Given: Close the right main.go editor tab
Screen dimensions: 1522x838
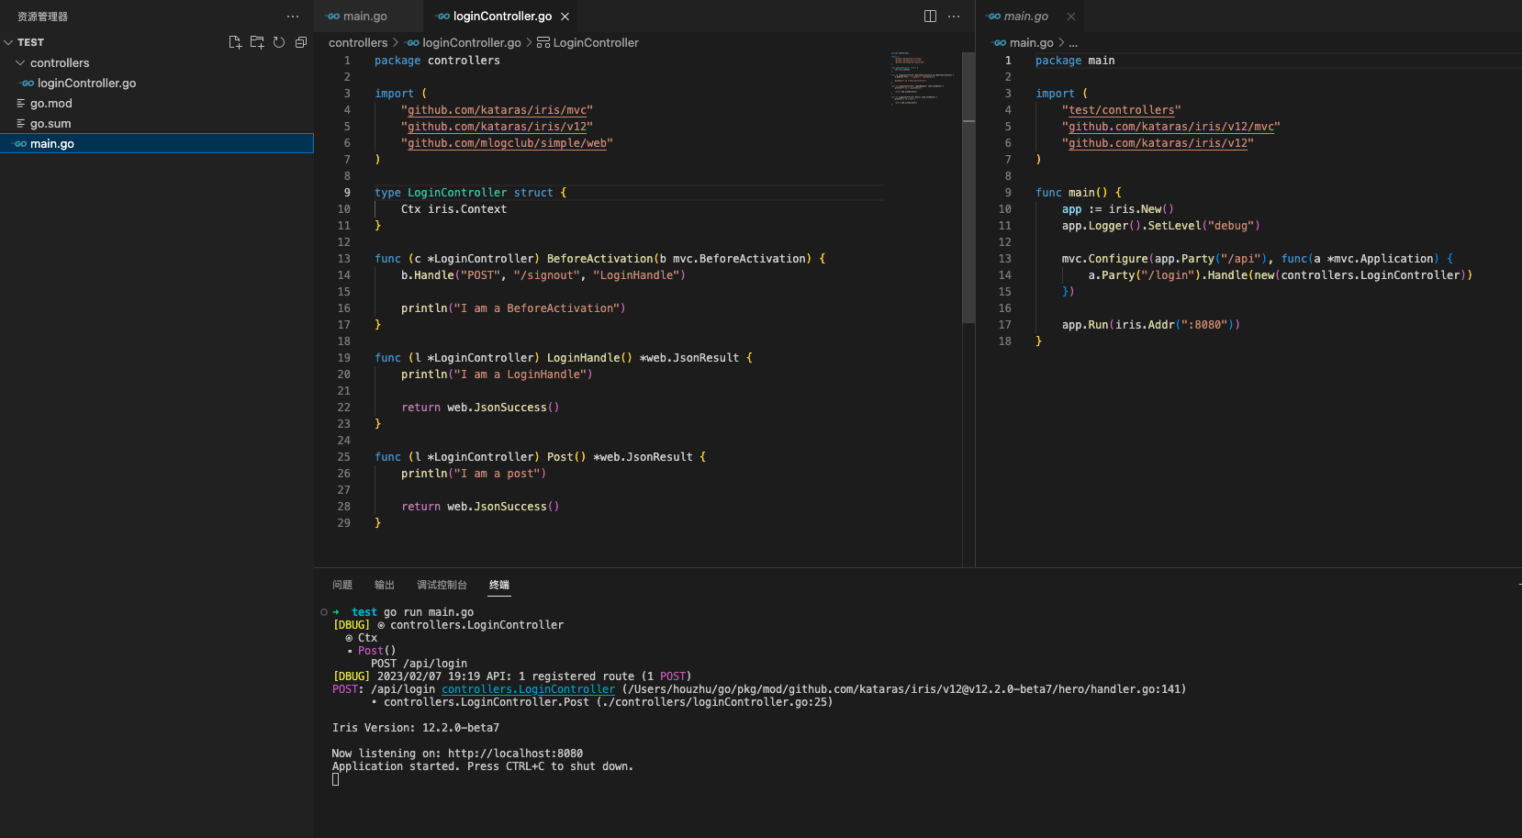Looking at the screenshot, I should point(1070,16).
